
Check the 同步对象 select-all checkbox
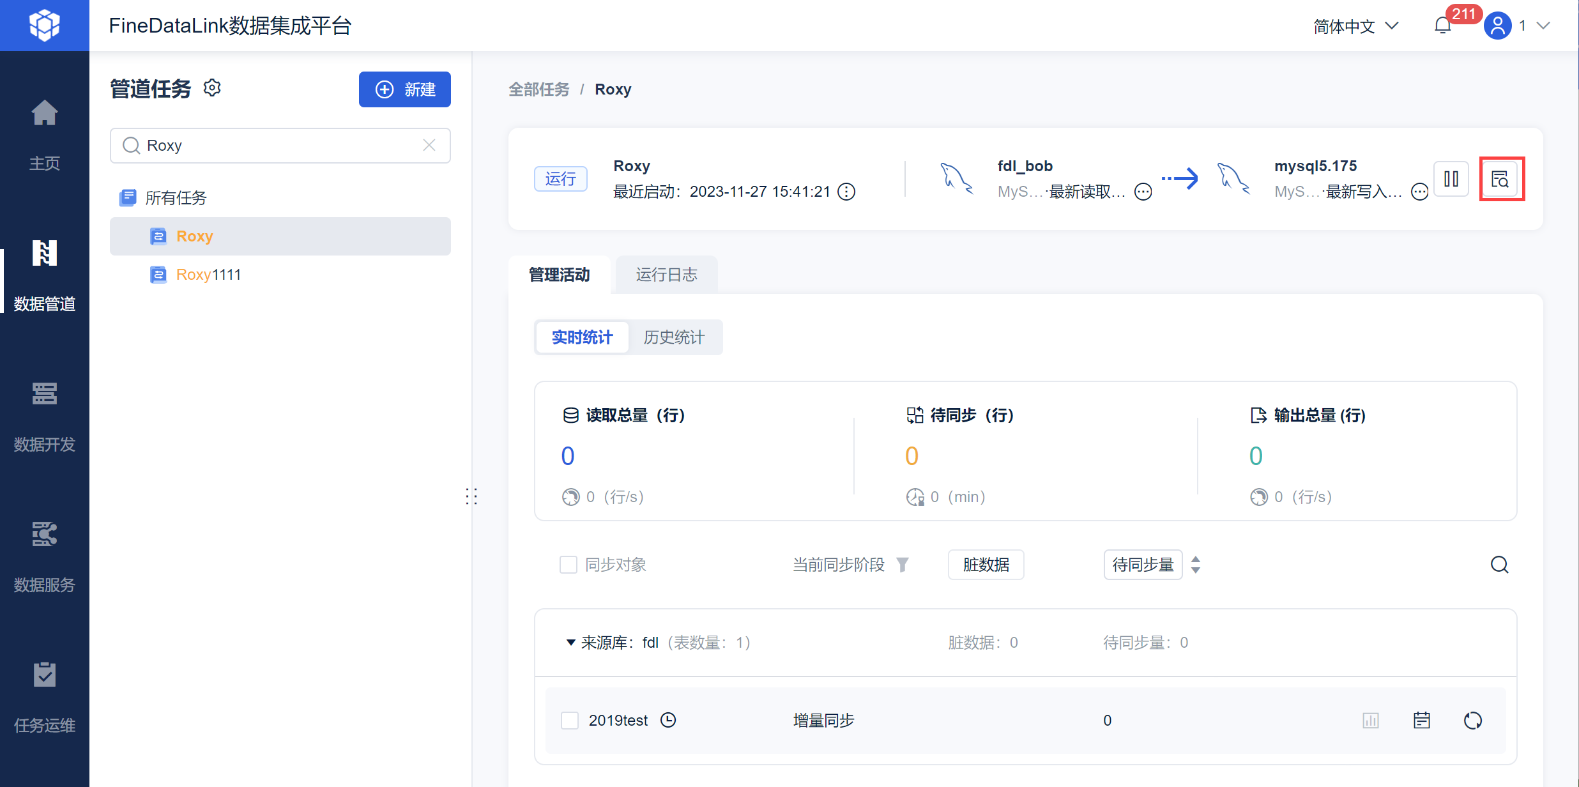click(568, 565)
